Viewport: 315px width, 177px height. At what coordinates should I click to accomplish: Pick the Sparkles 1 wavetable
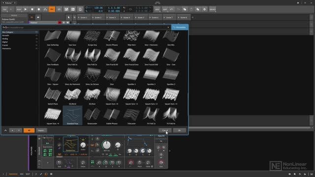[x=131, y=76]
